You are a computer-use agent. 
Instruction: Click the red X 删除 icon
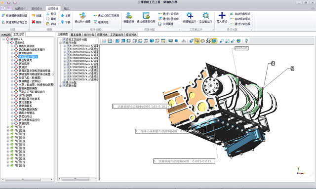(x=34, y=22)
